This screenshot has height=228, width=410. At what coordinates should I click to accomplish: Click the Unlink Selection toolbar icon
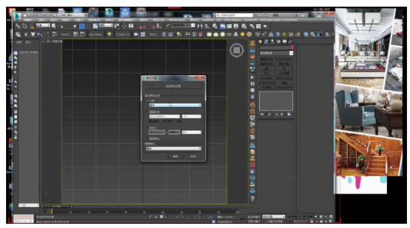click(x=24, y=26)
